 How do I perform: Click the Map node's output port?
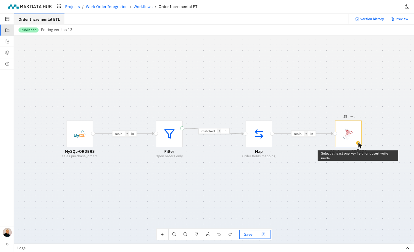pos(272,134)
